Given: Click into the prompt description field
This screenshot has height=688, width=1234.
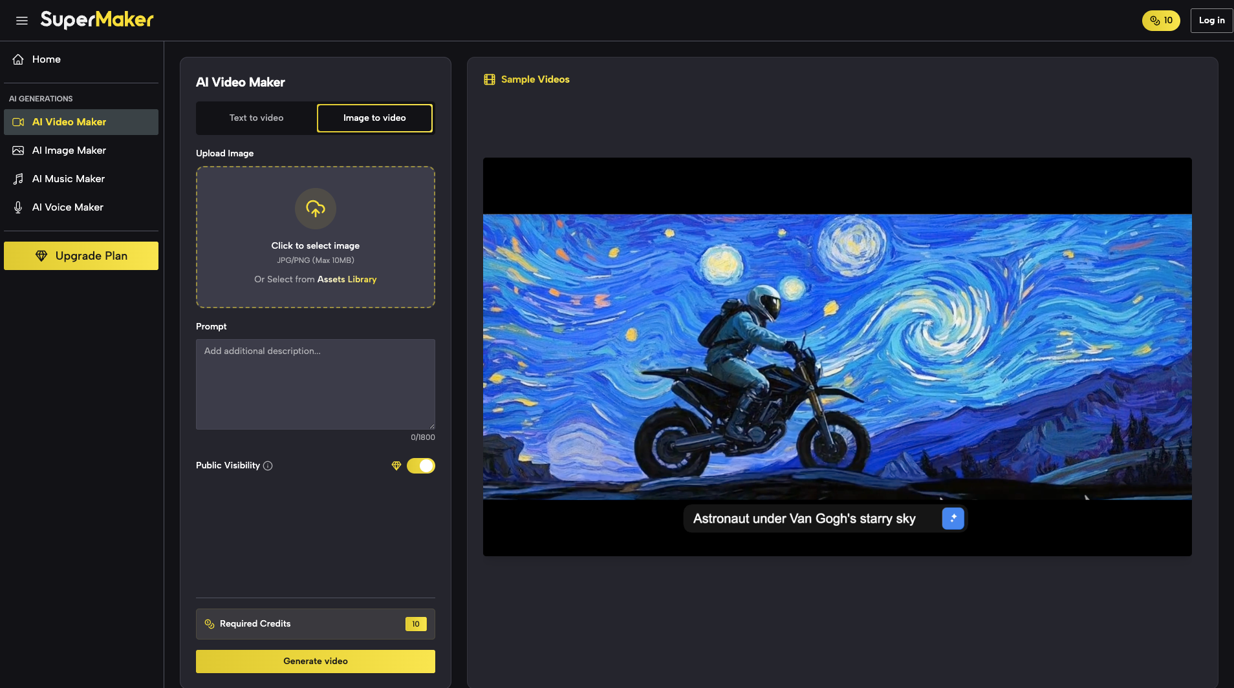Looking at the screenshot, I should click(316, 384).
